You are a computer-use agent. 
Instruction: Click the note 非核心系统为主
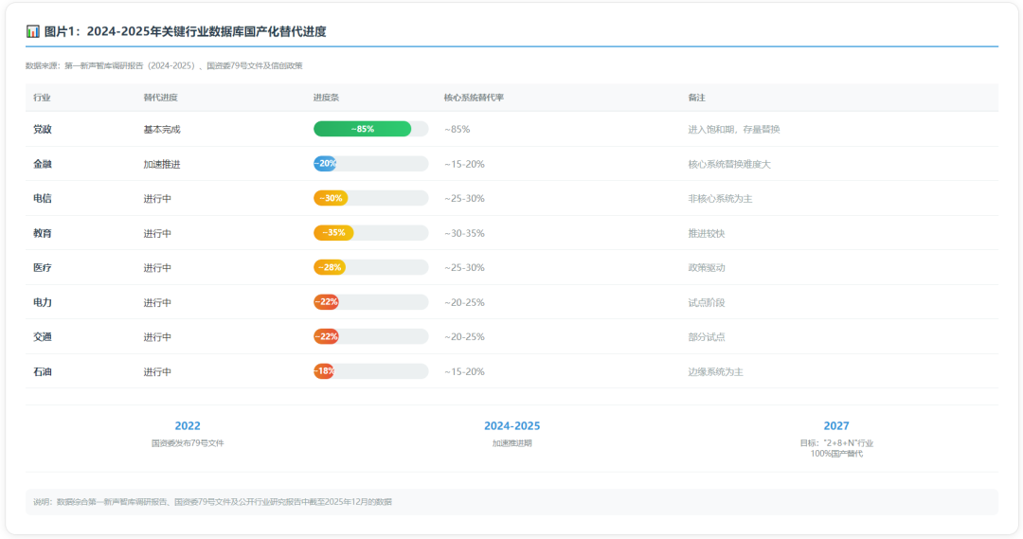pyautogui.click(x=720, y=198)
